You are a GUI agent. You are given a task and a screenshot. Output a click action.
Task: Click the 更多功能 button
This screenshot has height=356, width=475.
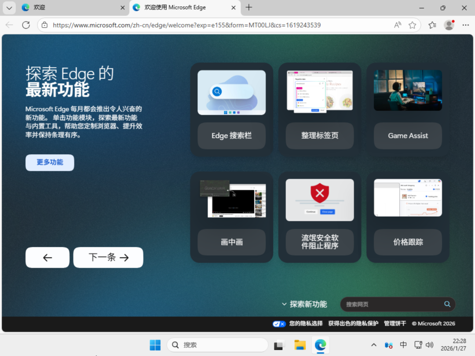[49, 162]
